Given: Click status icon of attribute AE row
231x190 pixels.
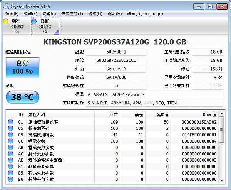Looking at the screenshot, I should click(11, 160).
